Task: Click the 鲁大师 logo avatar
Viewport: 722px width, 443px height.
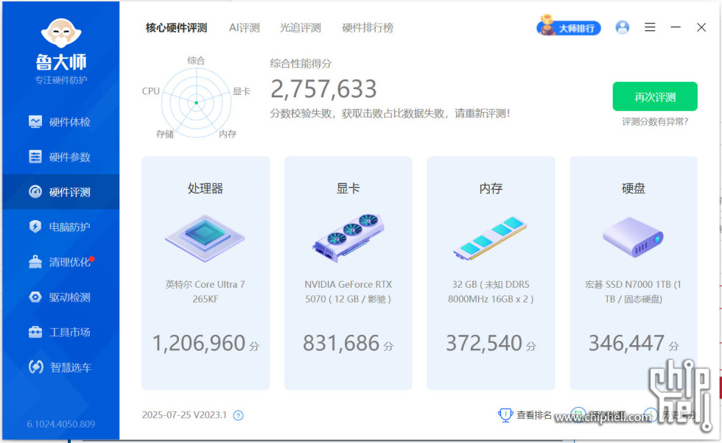Action: tap(60, 32)
